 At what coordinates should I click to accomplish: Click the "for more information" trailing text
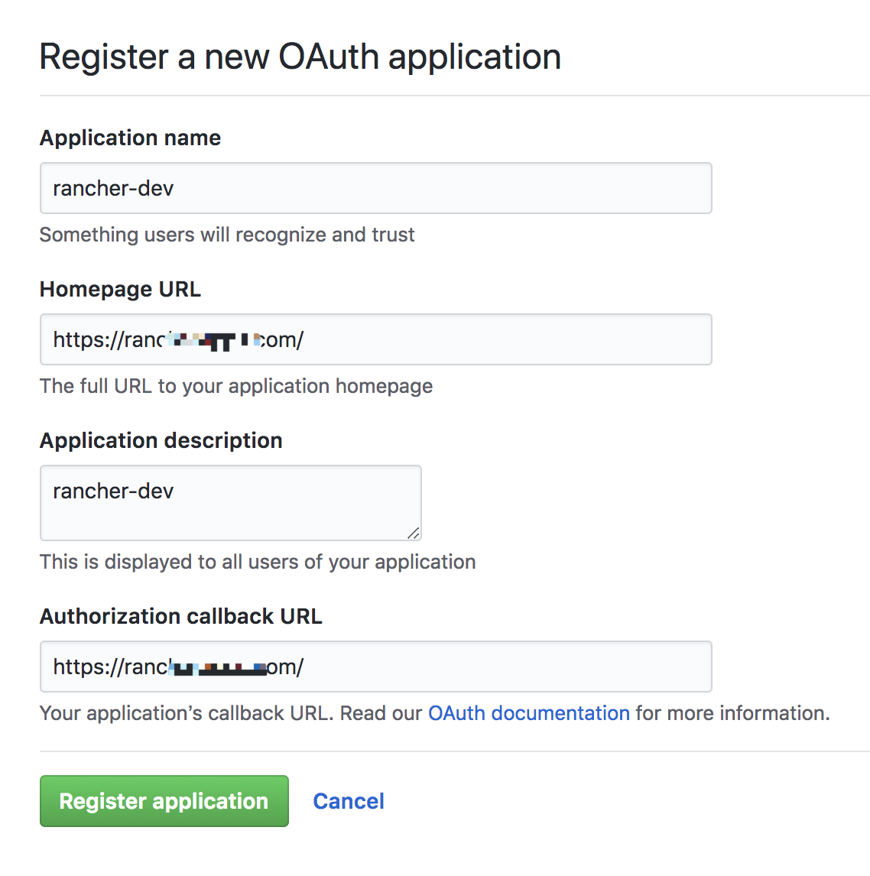pos(732,713)
